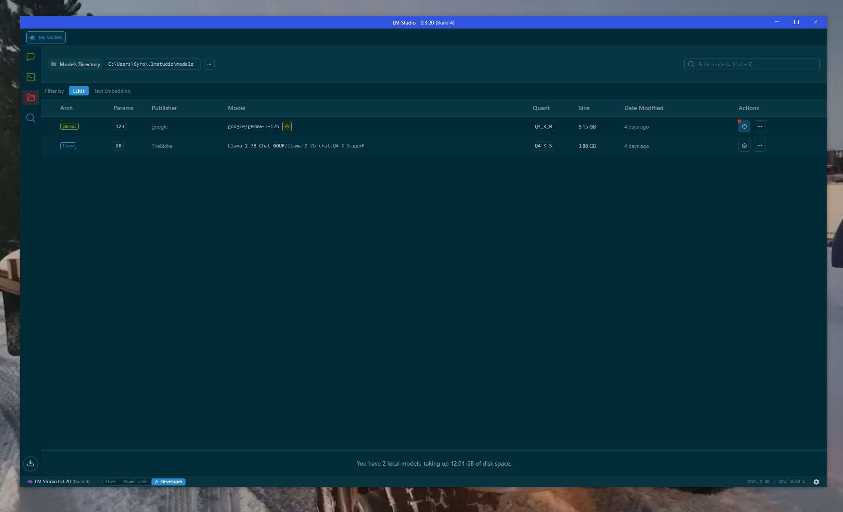Click the llama architecture tag
843x512 pixels.
(68, 146)
